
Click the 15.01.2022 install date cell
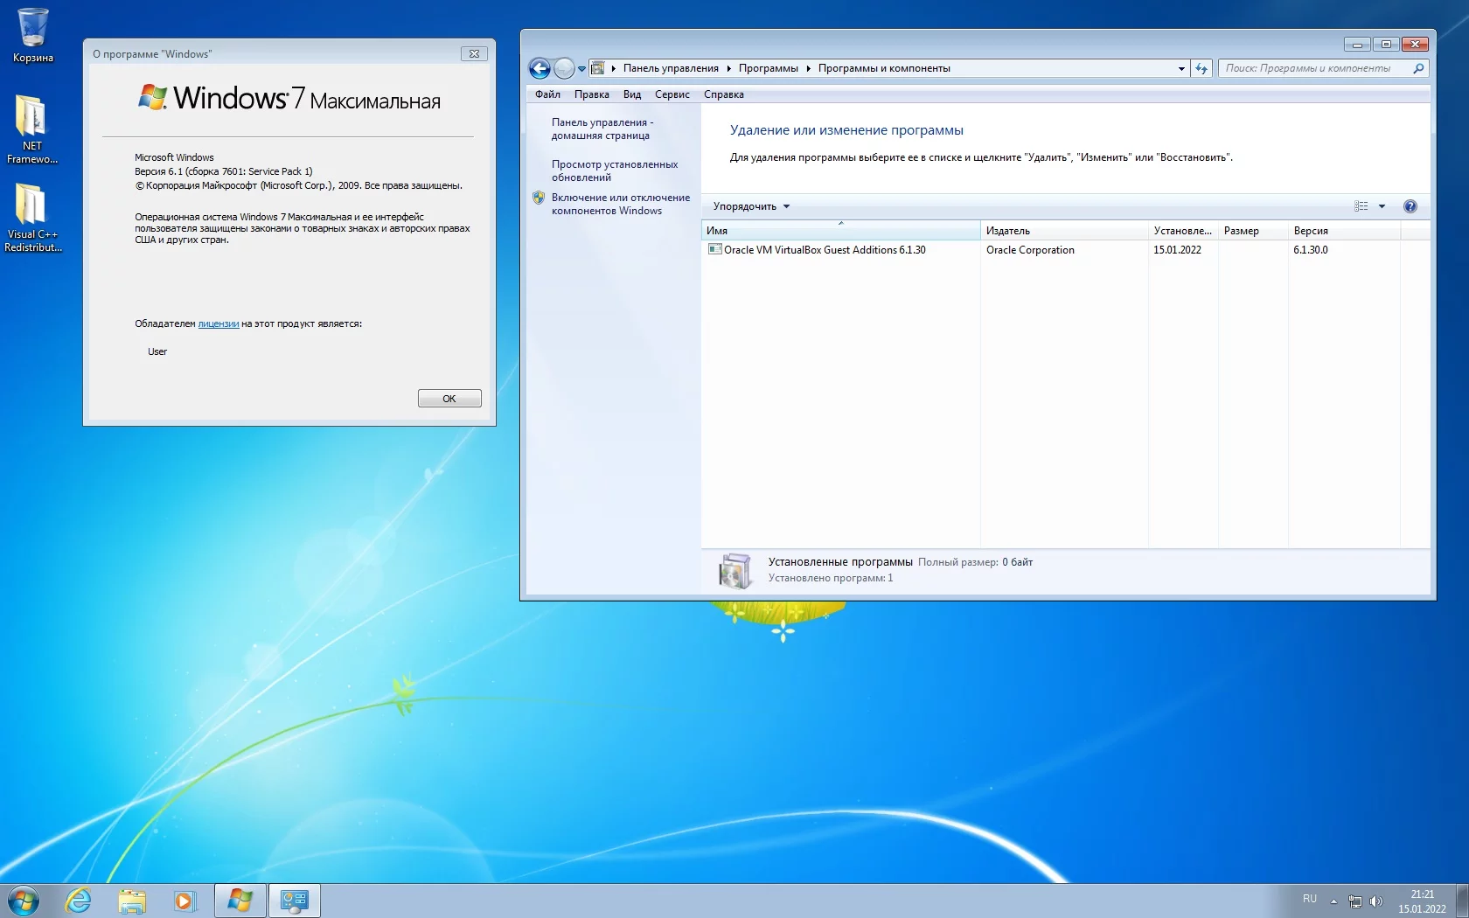[x=1177, y=250]
